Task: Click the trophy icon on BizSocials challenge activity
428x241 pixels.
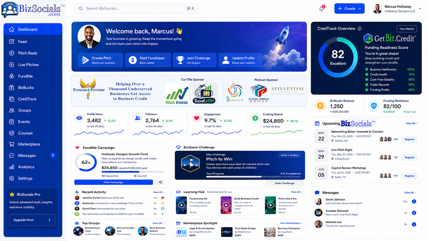Action: 163,203
